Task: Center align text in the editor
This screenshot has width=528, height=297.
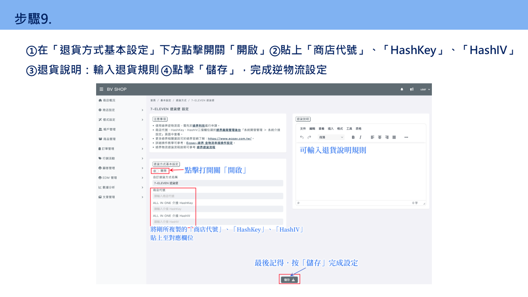Action: pos(379,137)
